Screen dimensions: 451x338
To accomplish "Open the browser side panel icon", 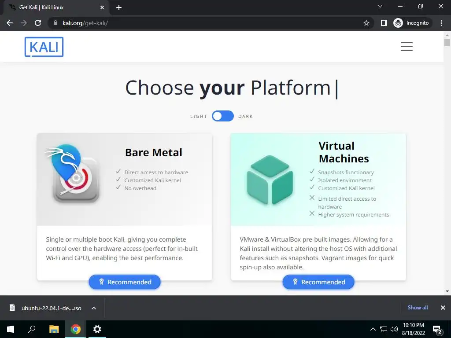I will (384, 23).
